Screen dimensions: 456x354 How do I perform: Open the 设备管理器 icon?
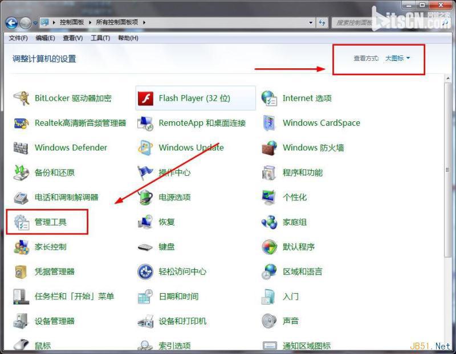tap(22, 321)
